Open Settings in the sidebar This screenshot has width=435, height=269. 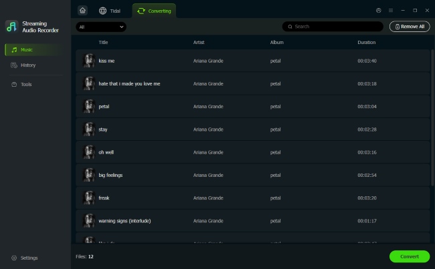point(24,258)
